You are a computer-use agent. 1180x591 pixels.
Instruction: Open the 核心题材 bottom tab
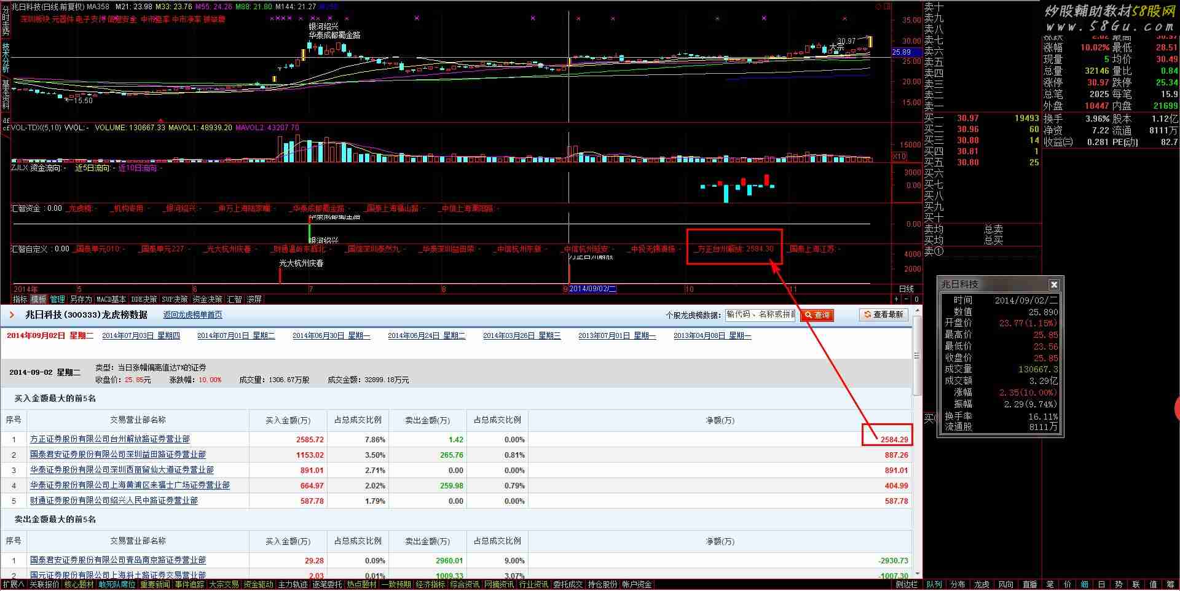pos(79,584)
